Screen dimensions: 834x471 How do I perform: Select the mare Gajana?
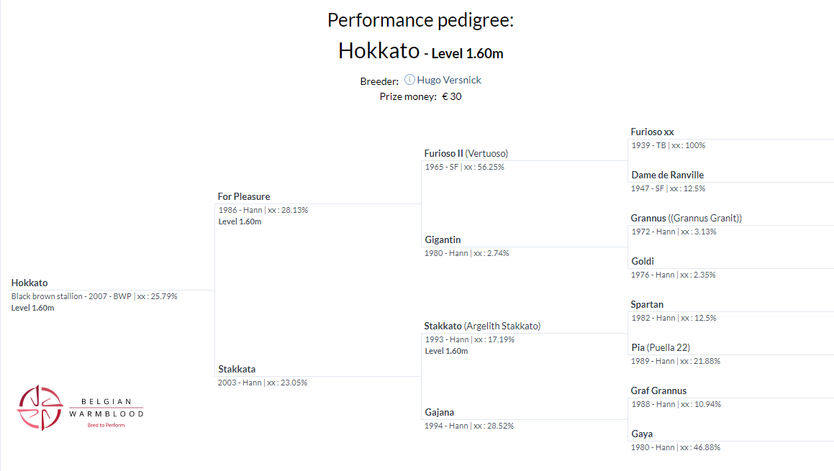(x=439, y=412)
